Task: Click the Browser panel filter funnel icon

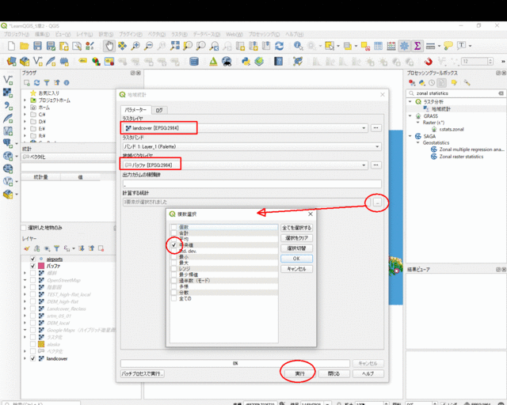Action: tap(47, 83)
